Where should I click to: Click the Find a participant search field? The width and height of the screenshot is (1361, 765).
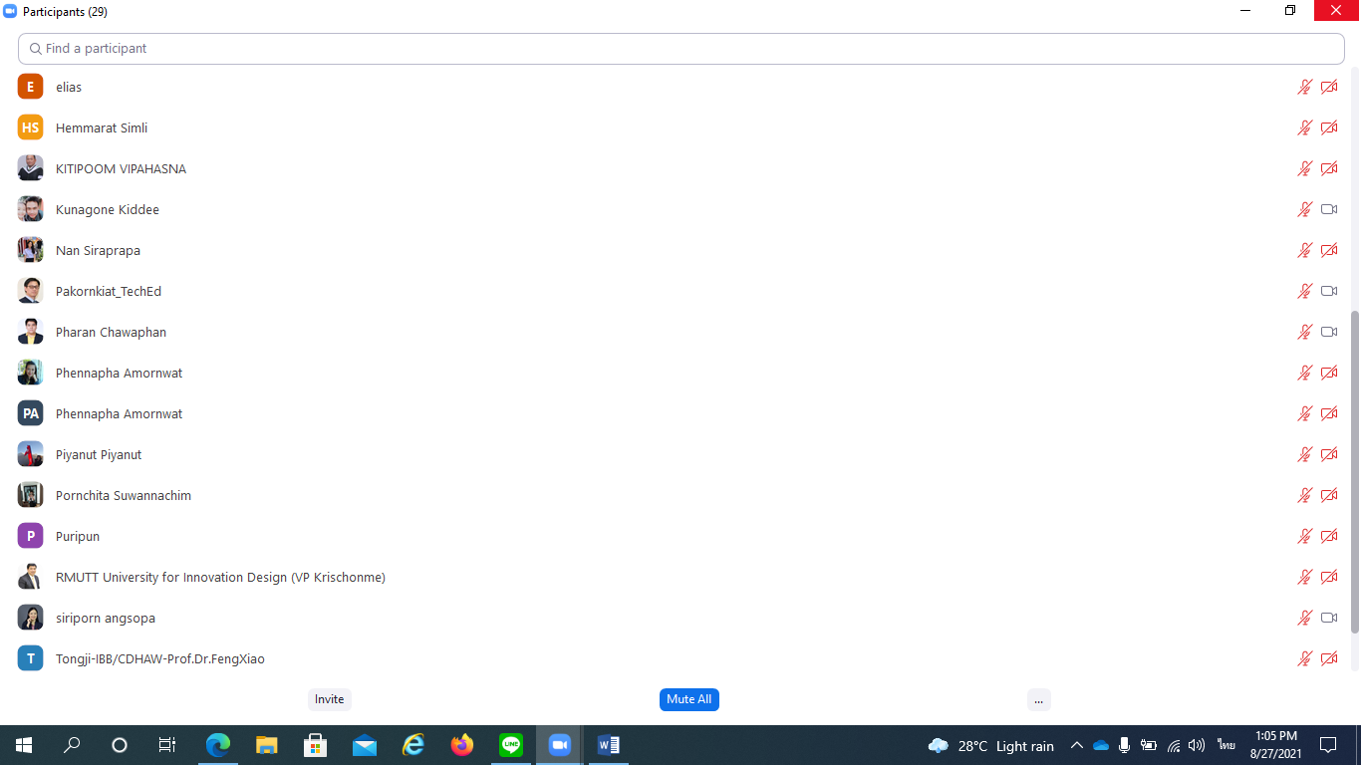(681, 48)
